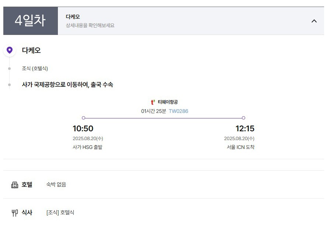
Task: Click 상세내용을 확인해보세요 subtitle text
Action: click(90, 25)
